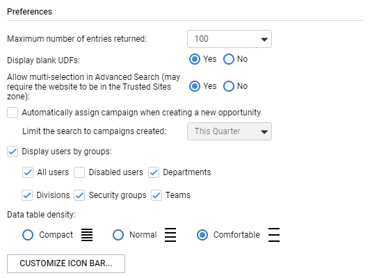370x278 pixels.
Task: Click the Compact density lines icon
Action: coord(87,235)
